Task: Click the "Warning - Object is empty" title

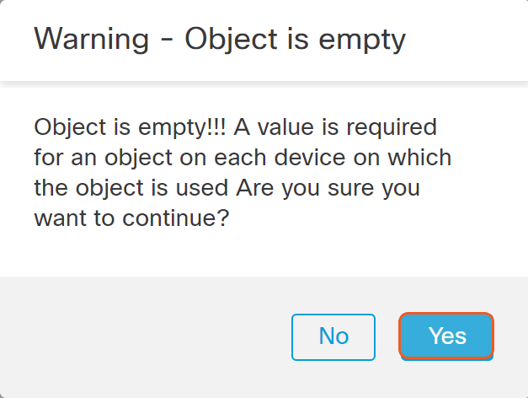Action: pos(220,40)
